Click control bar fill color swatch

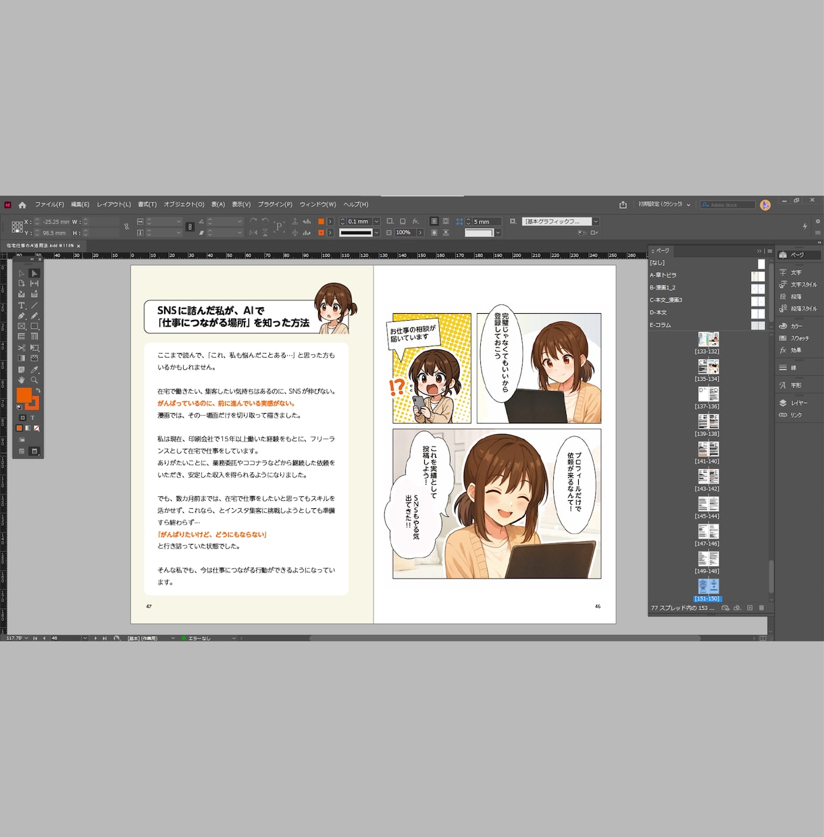point(321,221)
